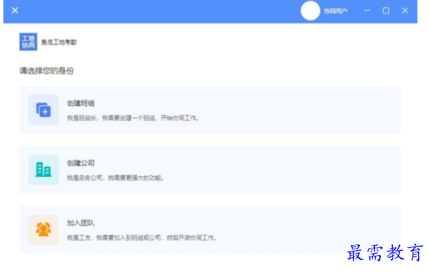Open the user avatar circle in header

coord(310,11)
